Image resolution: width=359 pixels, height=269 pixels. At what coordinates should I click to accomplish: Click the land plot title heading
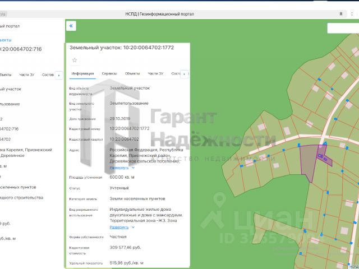(x=122, y=48)
